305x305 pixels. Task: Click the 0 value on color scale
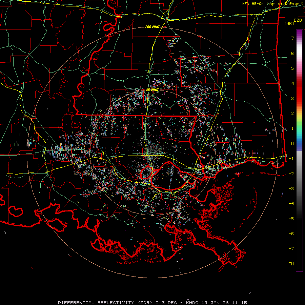(292, 144)
